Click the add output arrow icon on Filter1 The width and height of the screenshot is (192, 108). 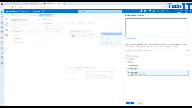pos(119,43)
